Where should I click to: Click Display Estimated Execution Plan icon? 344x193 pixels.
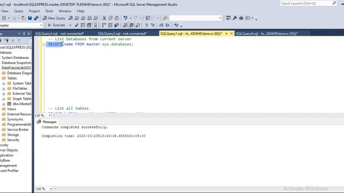pyautogui.click(x=83, y=25)
